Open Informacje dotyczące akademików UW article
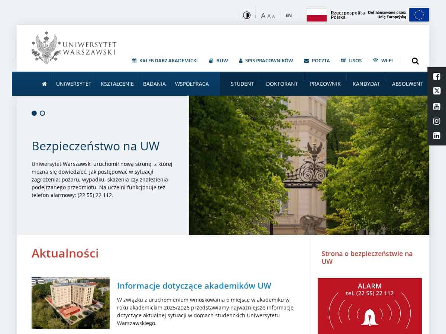This screenshot has width=446, height=334. pyautogui.click(x=194, y=286)
